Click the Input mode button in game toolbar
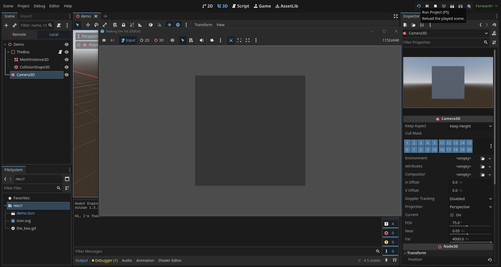 pyautogui.click(x=128, y=40)
